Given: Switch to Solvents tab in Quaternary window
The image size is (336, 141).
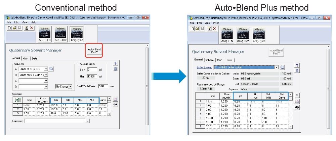Looking at the screenshot, I should pos(210,60).
